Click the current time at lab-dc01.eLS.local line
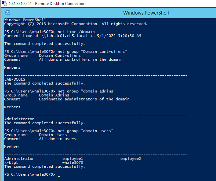The image size is (216, 181). click(x=73, y=36)
